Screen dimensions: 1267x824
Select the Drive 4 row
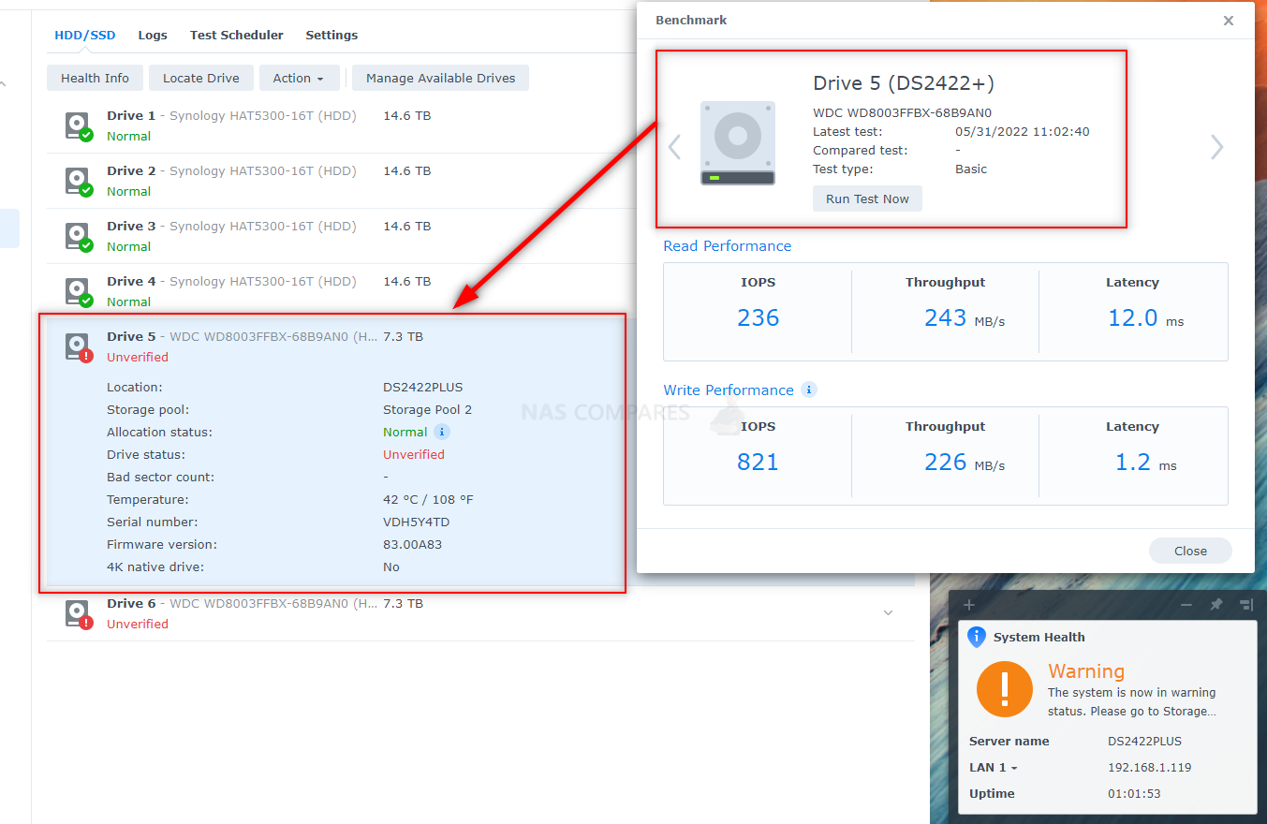(x=480, y=291)
